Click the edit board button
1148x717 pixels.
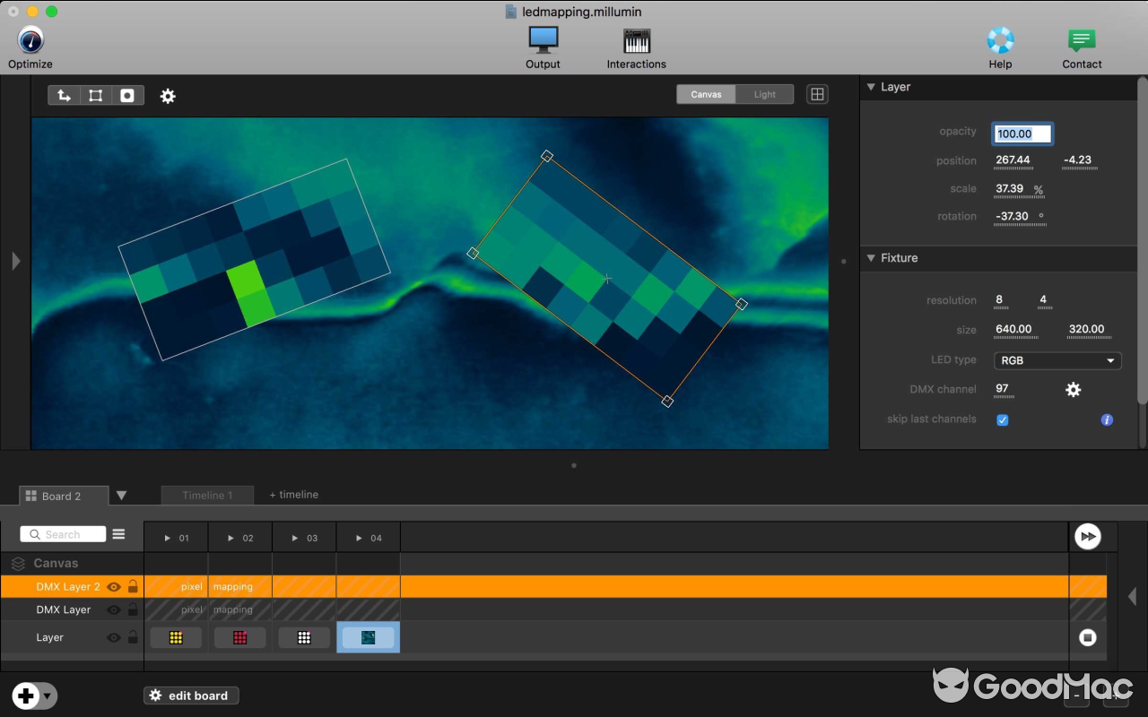coord(191,695)
